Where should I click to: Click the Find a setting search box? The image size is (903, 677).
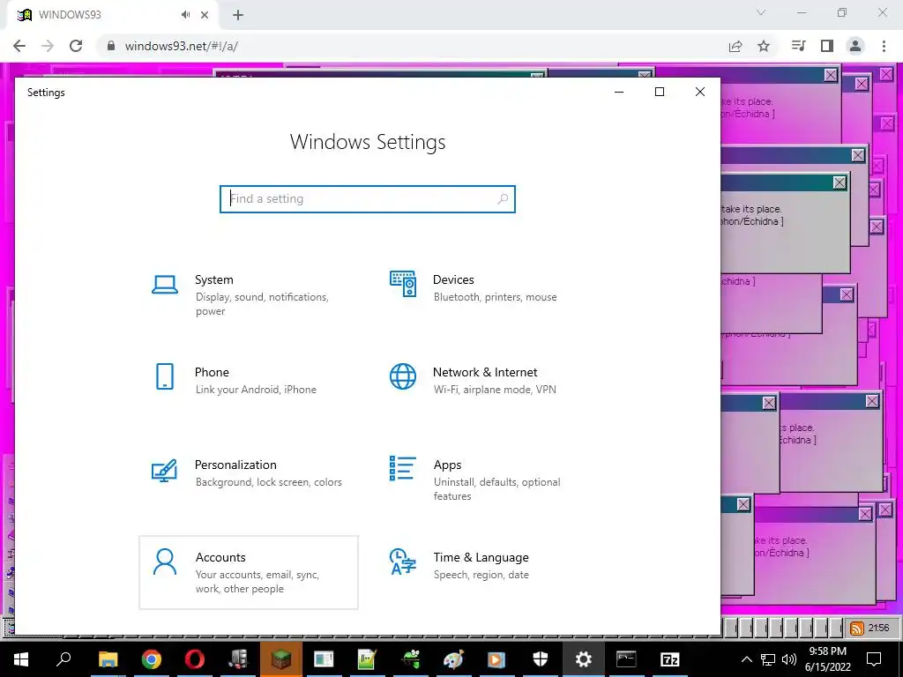pos(368,198)
